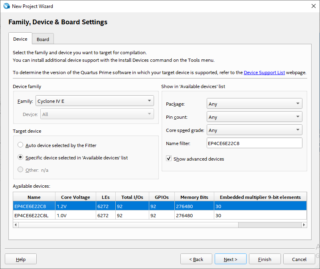Screen dimensions: 320x269
Task: Go to previous page with Back button
Action: 196,259
